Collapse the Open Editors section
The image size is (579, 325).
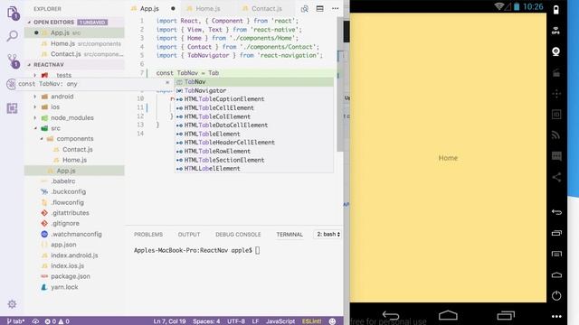pyautogui.click(x=29, y=22)
